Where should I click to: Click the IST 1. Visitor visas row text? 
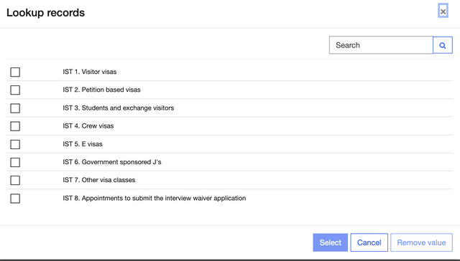tap(89, 72)
